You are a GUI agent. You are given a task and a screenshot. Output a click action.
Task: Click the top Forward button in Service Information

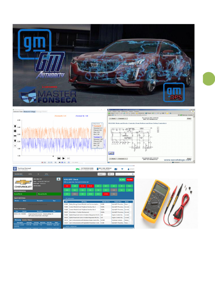coord(122,119)
